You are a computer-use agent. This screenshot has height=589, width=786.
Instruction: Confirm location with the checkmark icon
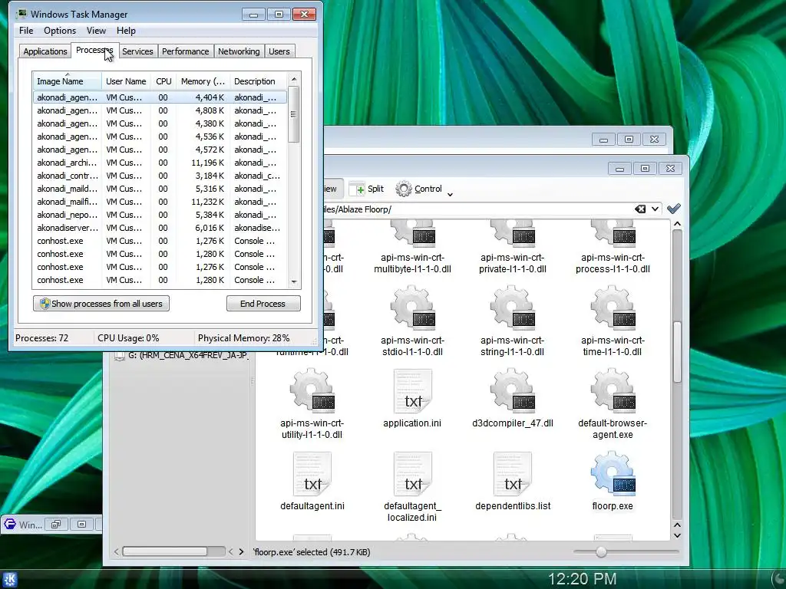[x=674, y=209]
